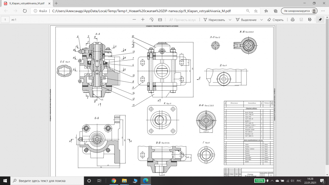This screenshot has width=329, height=185.
Task: Toggle the pin toolbar button
Action: (320, 20)
